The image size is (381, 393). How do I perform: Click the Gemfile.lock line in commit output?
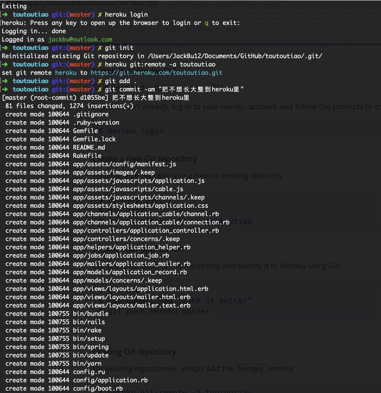click(94, 139)
